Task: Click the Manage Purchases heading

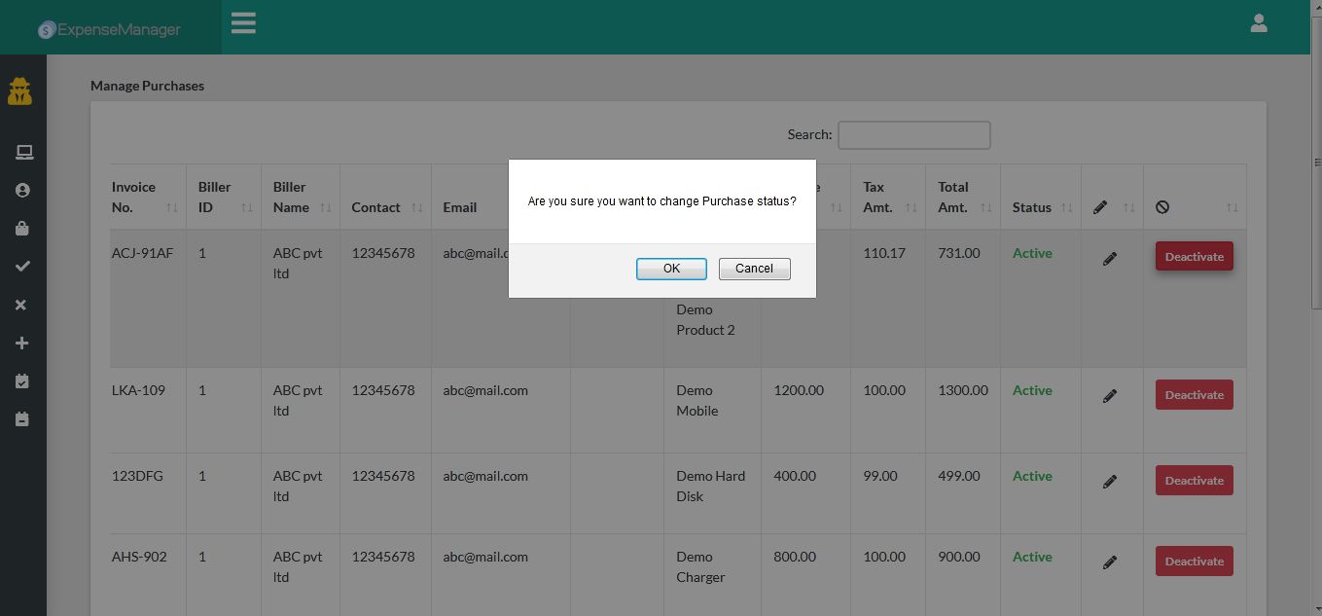Action: 147,86
